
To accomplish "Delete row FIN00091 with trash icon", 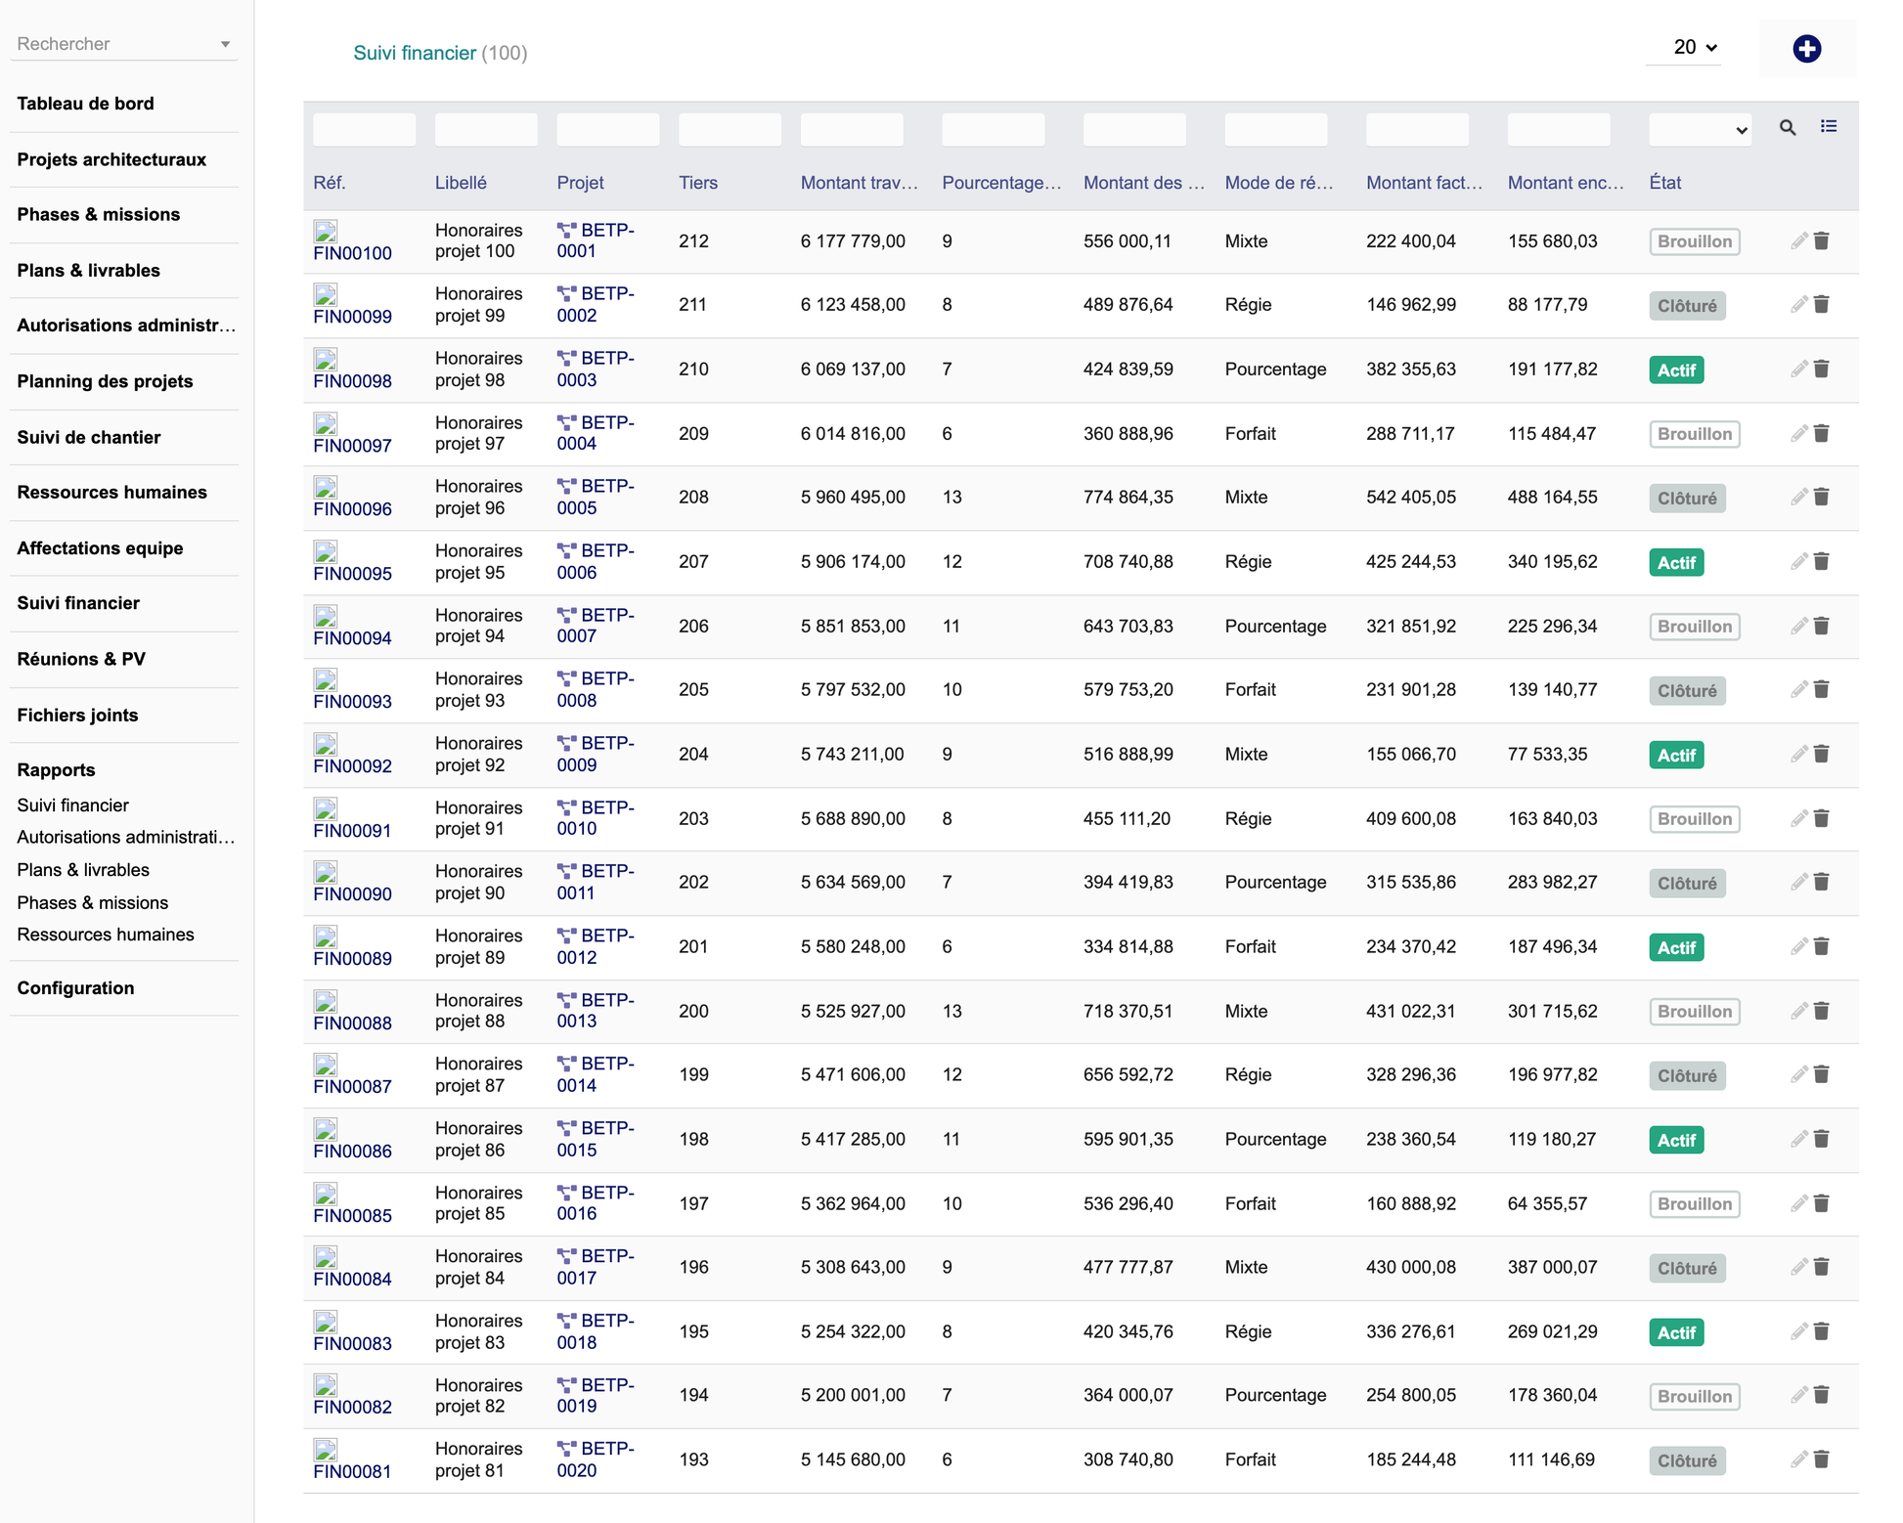I will coord(1821,818).
